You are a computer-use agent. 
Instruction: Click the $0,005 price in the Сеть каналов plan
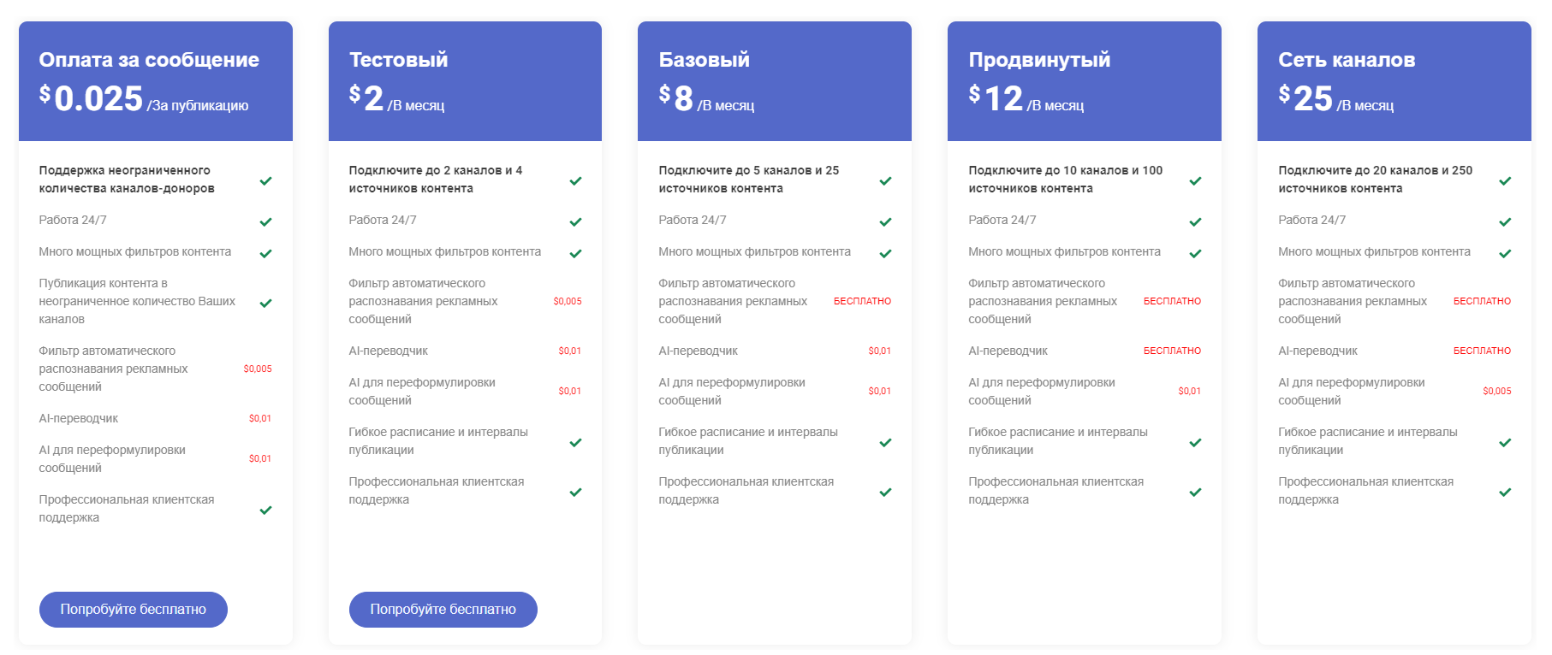click(1497, 391)
